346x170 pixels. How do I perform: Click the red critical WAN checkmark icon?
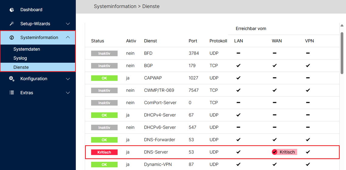[275, 152]
